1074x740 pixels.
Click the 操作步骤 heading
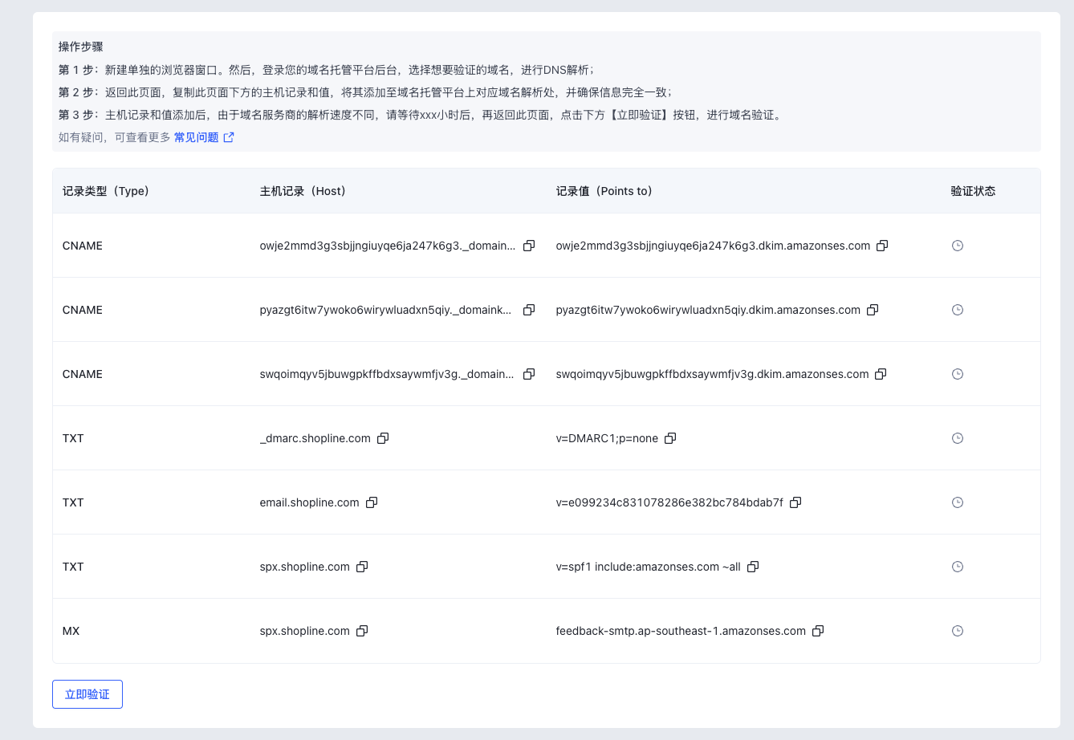coord(81,47)
